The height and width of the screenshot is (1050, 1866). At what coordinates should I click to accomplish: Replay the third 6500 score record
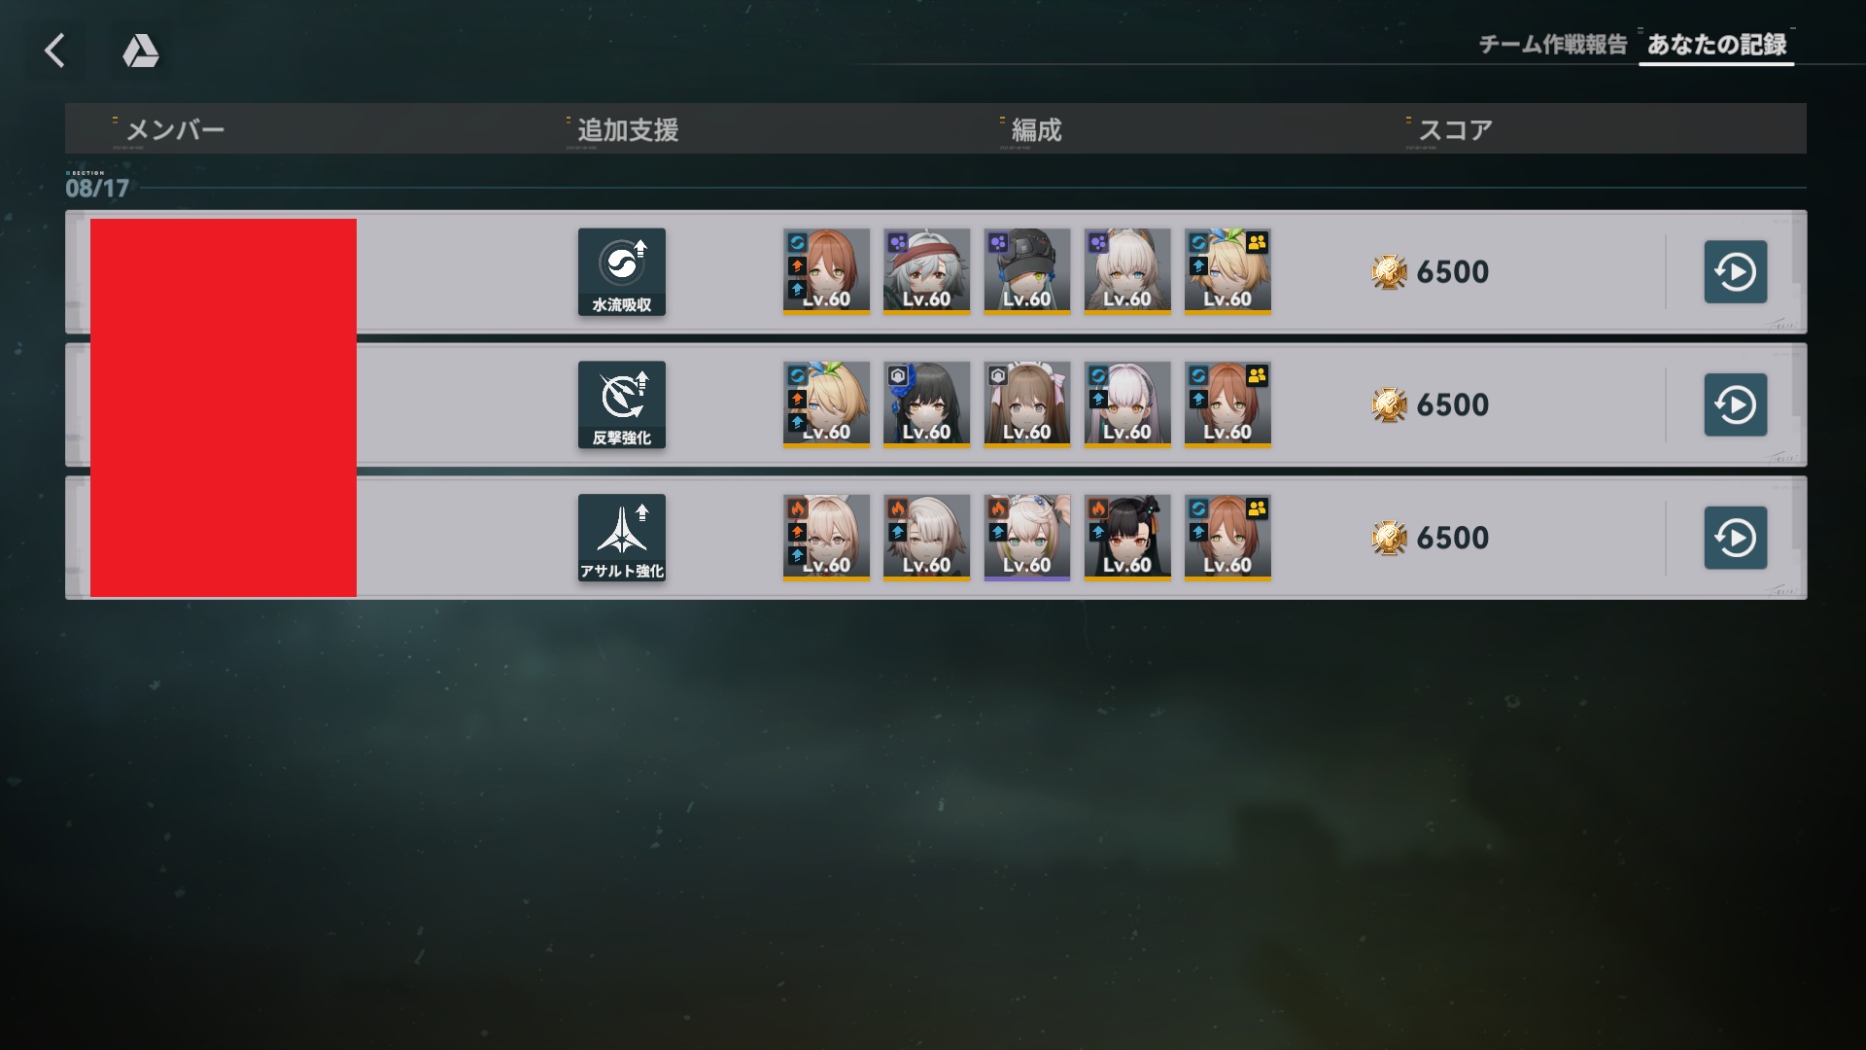pos(1735,538)
